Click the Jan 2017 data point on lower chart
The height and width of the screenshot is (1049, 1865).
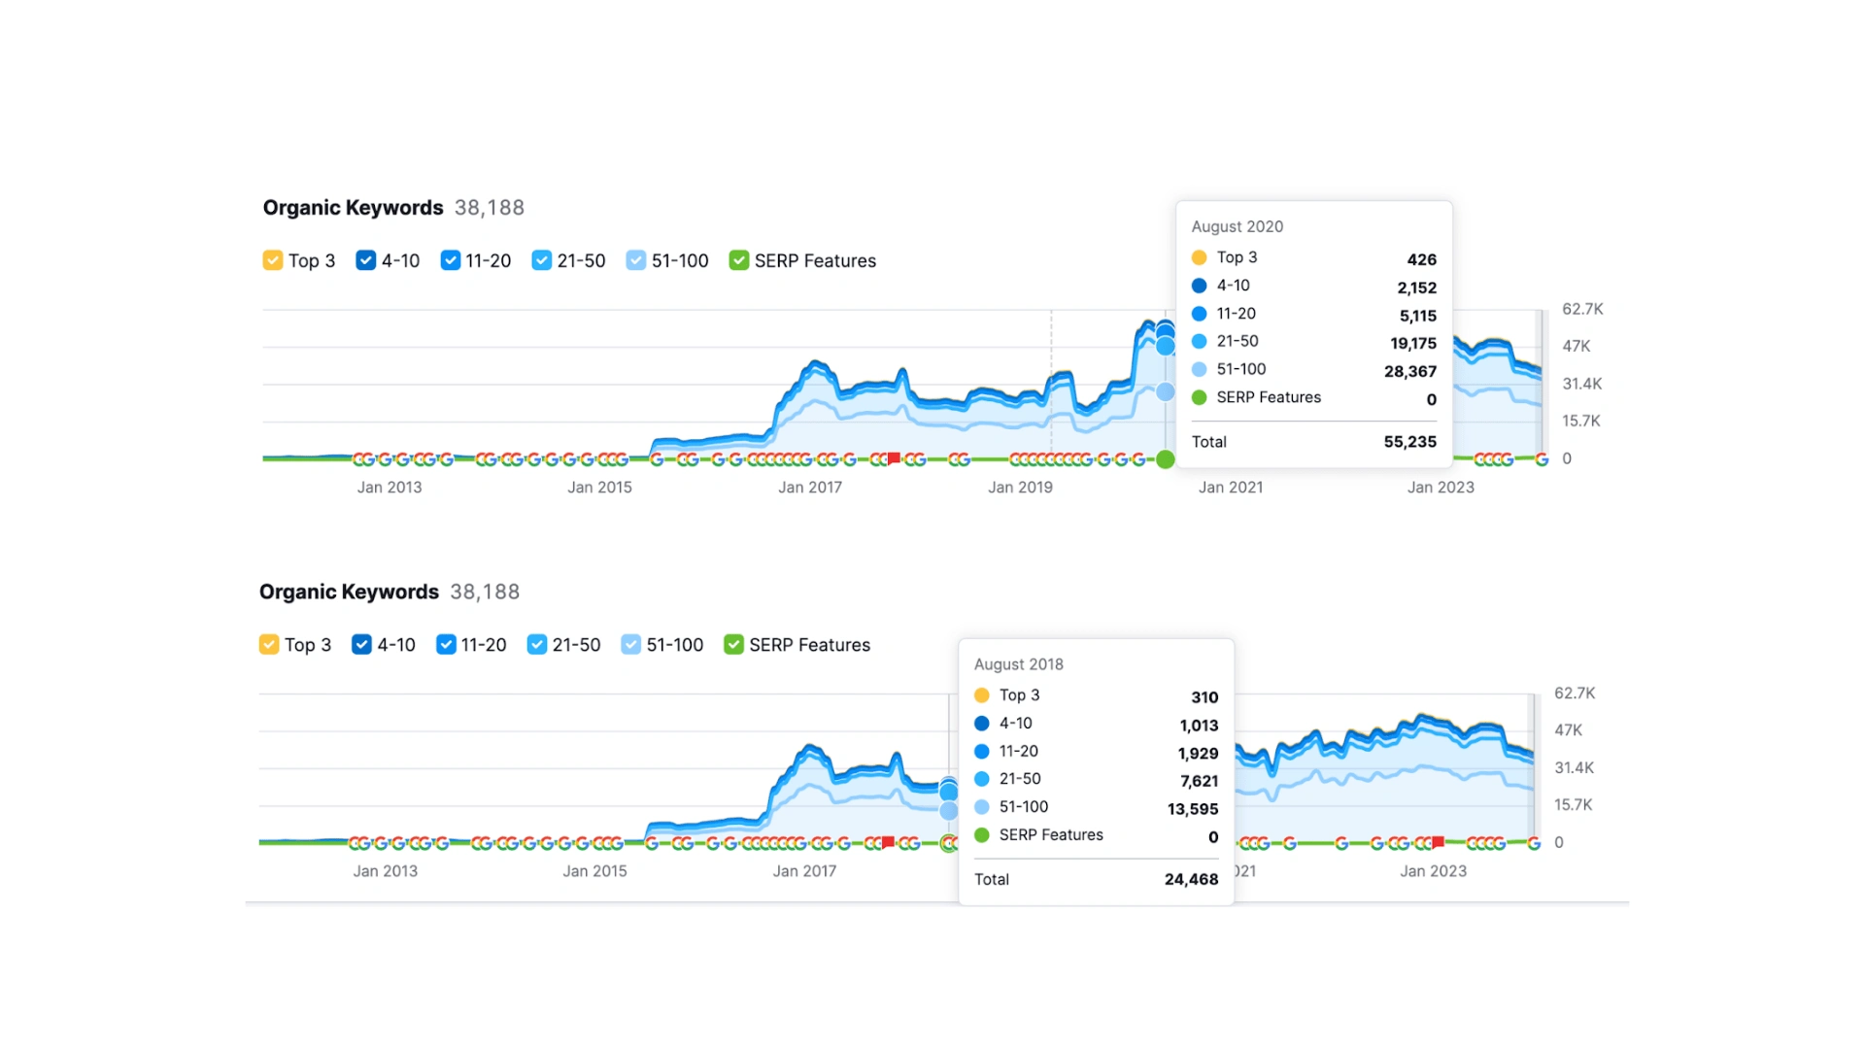[x=804, y=766]
